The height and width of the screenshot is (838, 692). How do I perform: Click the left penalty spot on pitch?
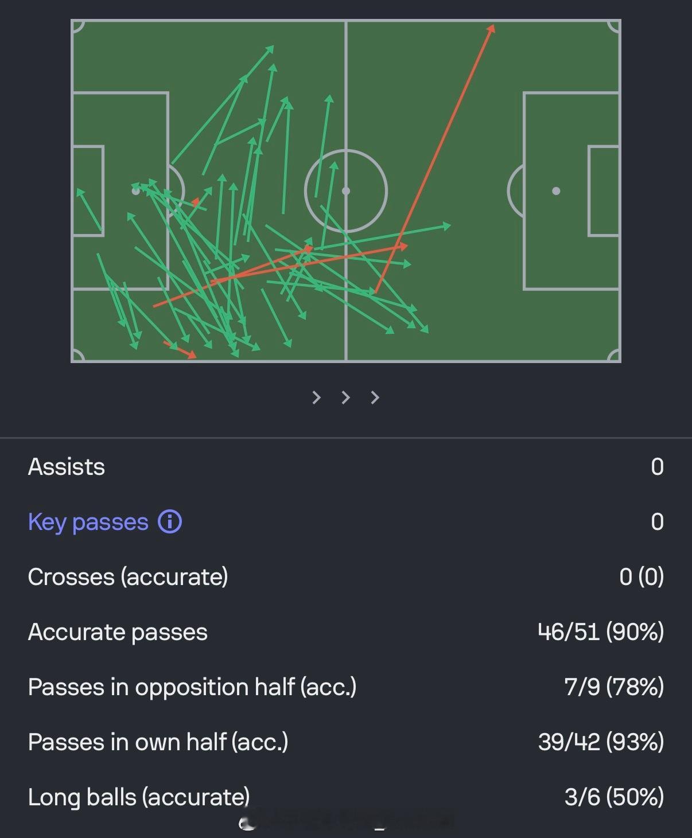point(136,191)
